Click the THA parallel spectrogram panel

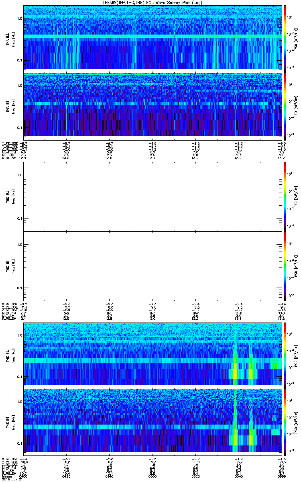pos(153,104)
